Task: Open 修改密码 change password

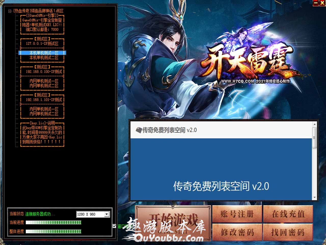Action: pyautogui.click(x=237, y=232)
